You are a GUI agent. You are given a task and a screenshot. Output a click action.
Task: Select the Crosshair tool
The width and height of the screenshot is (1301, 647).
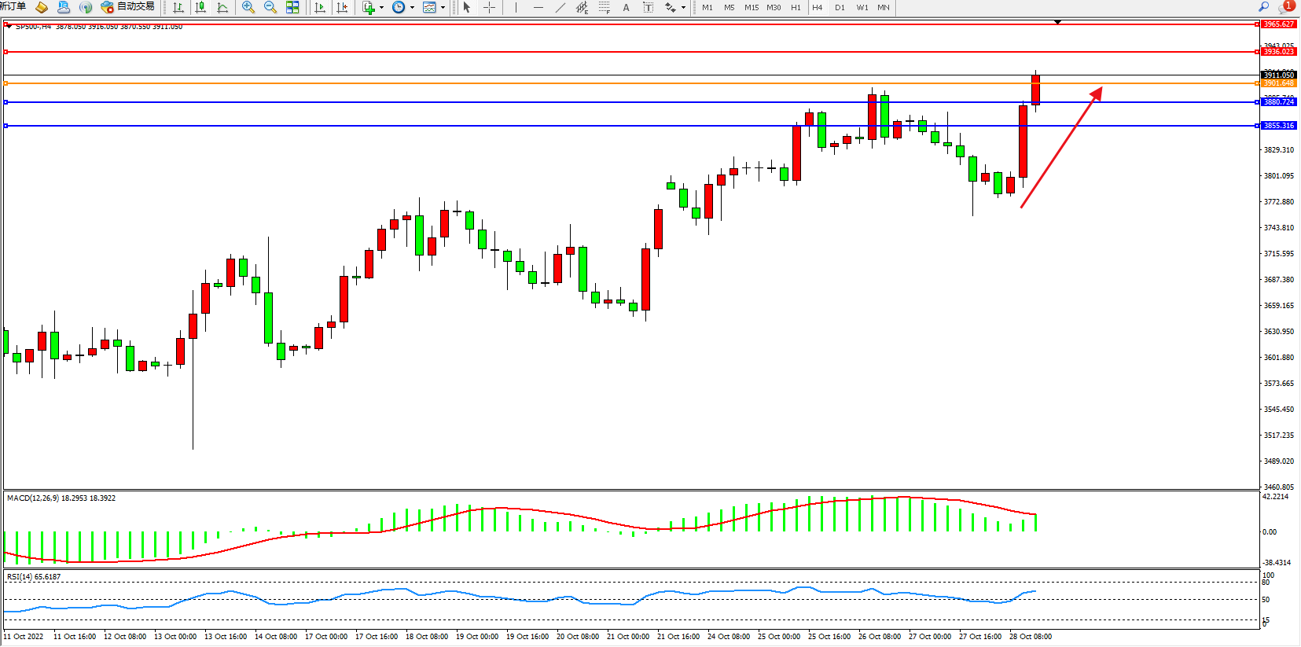pyautogui.click(x=489, y=7)
